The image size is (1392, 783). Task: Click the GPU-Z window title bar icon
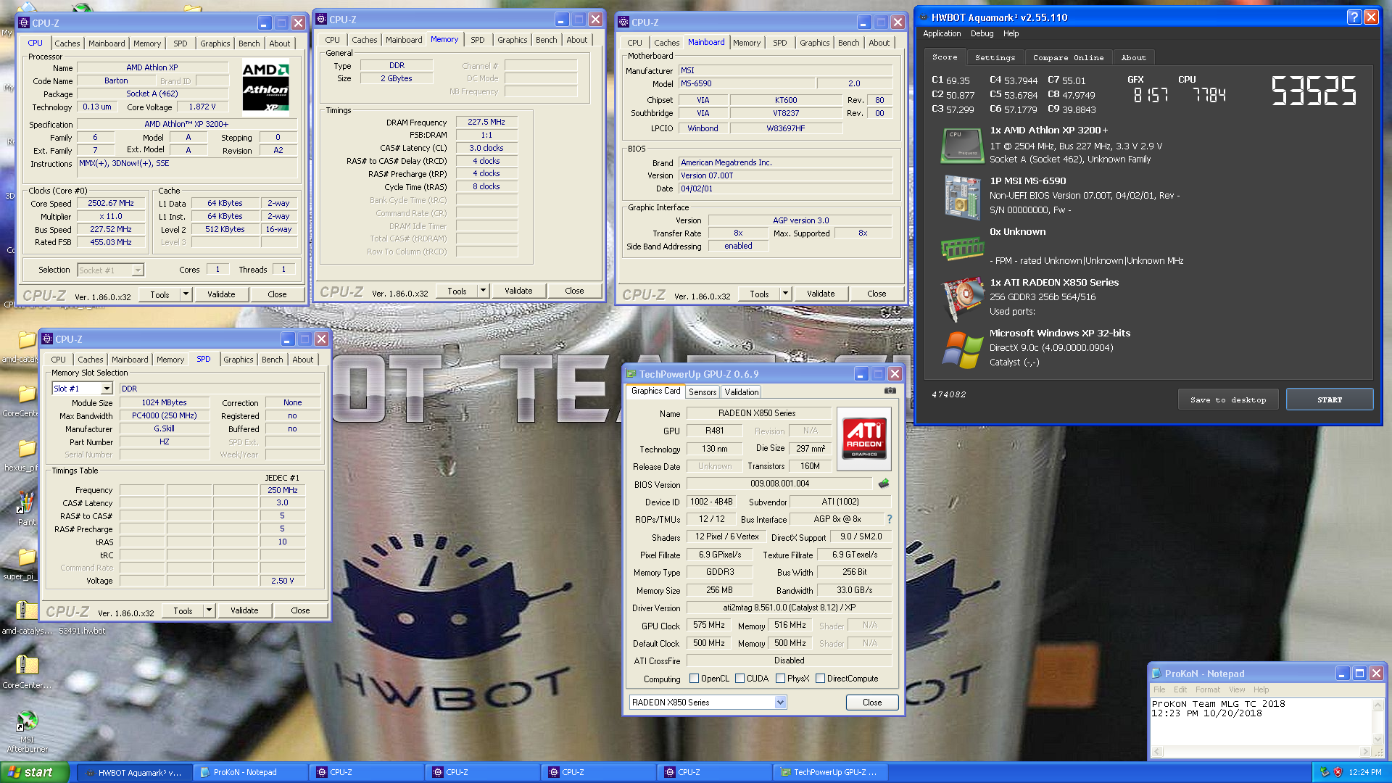tap(631, 374)
